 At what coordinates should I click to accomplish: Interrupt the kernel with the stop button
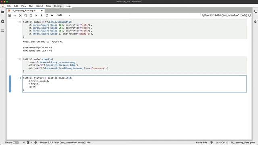pos(42,15)
